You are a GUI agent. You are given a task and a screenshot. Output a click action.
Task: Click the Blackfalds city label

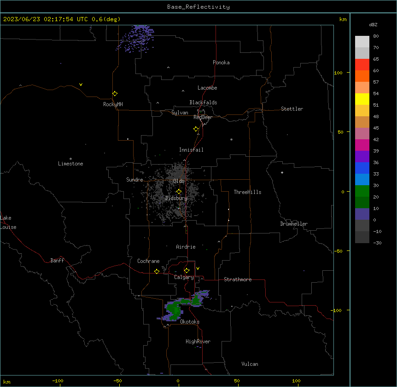coord(203,102)
